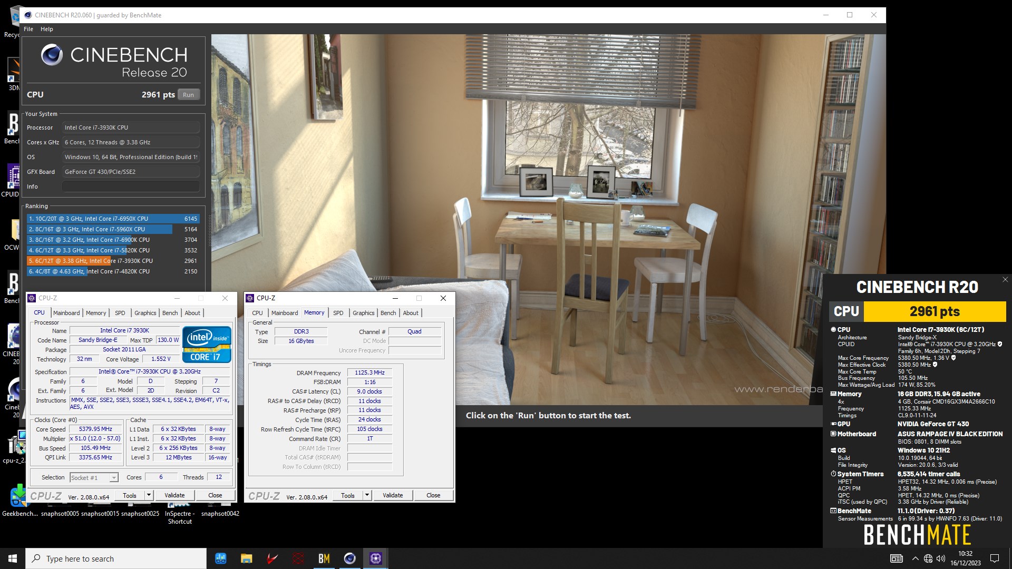Open clock showing 10:32 16/12/2023
1012x569 pixels.
[x=966, y=558]
